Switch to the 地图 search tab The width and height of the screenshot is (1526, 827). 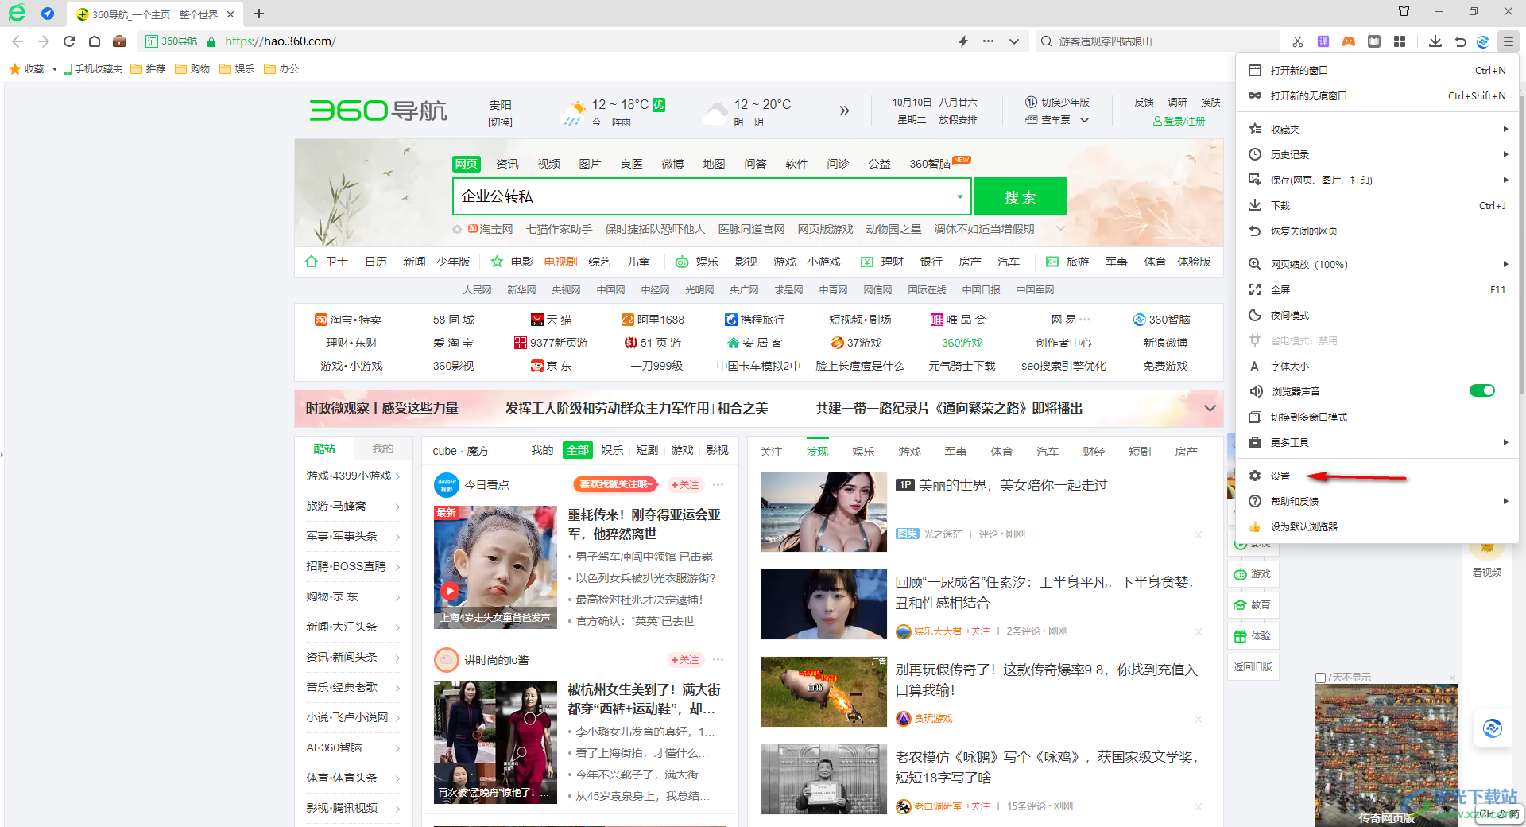(714, 164)
